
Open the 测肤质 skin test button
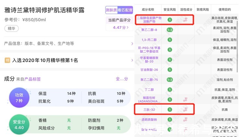(x=111, y=10)
